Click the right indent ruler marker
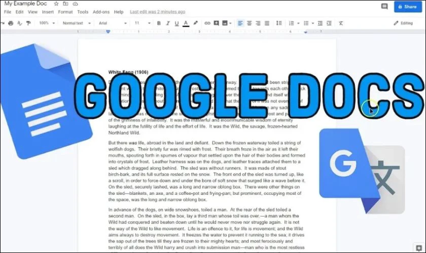This screenshot has height=253, width=426. pos(306,32)
